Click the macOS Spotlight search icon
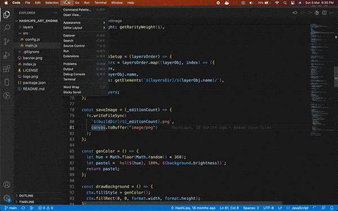This screenshot has width=338, height=211. 285,3
